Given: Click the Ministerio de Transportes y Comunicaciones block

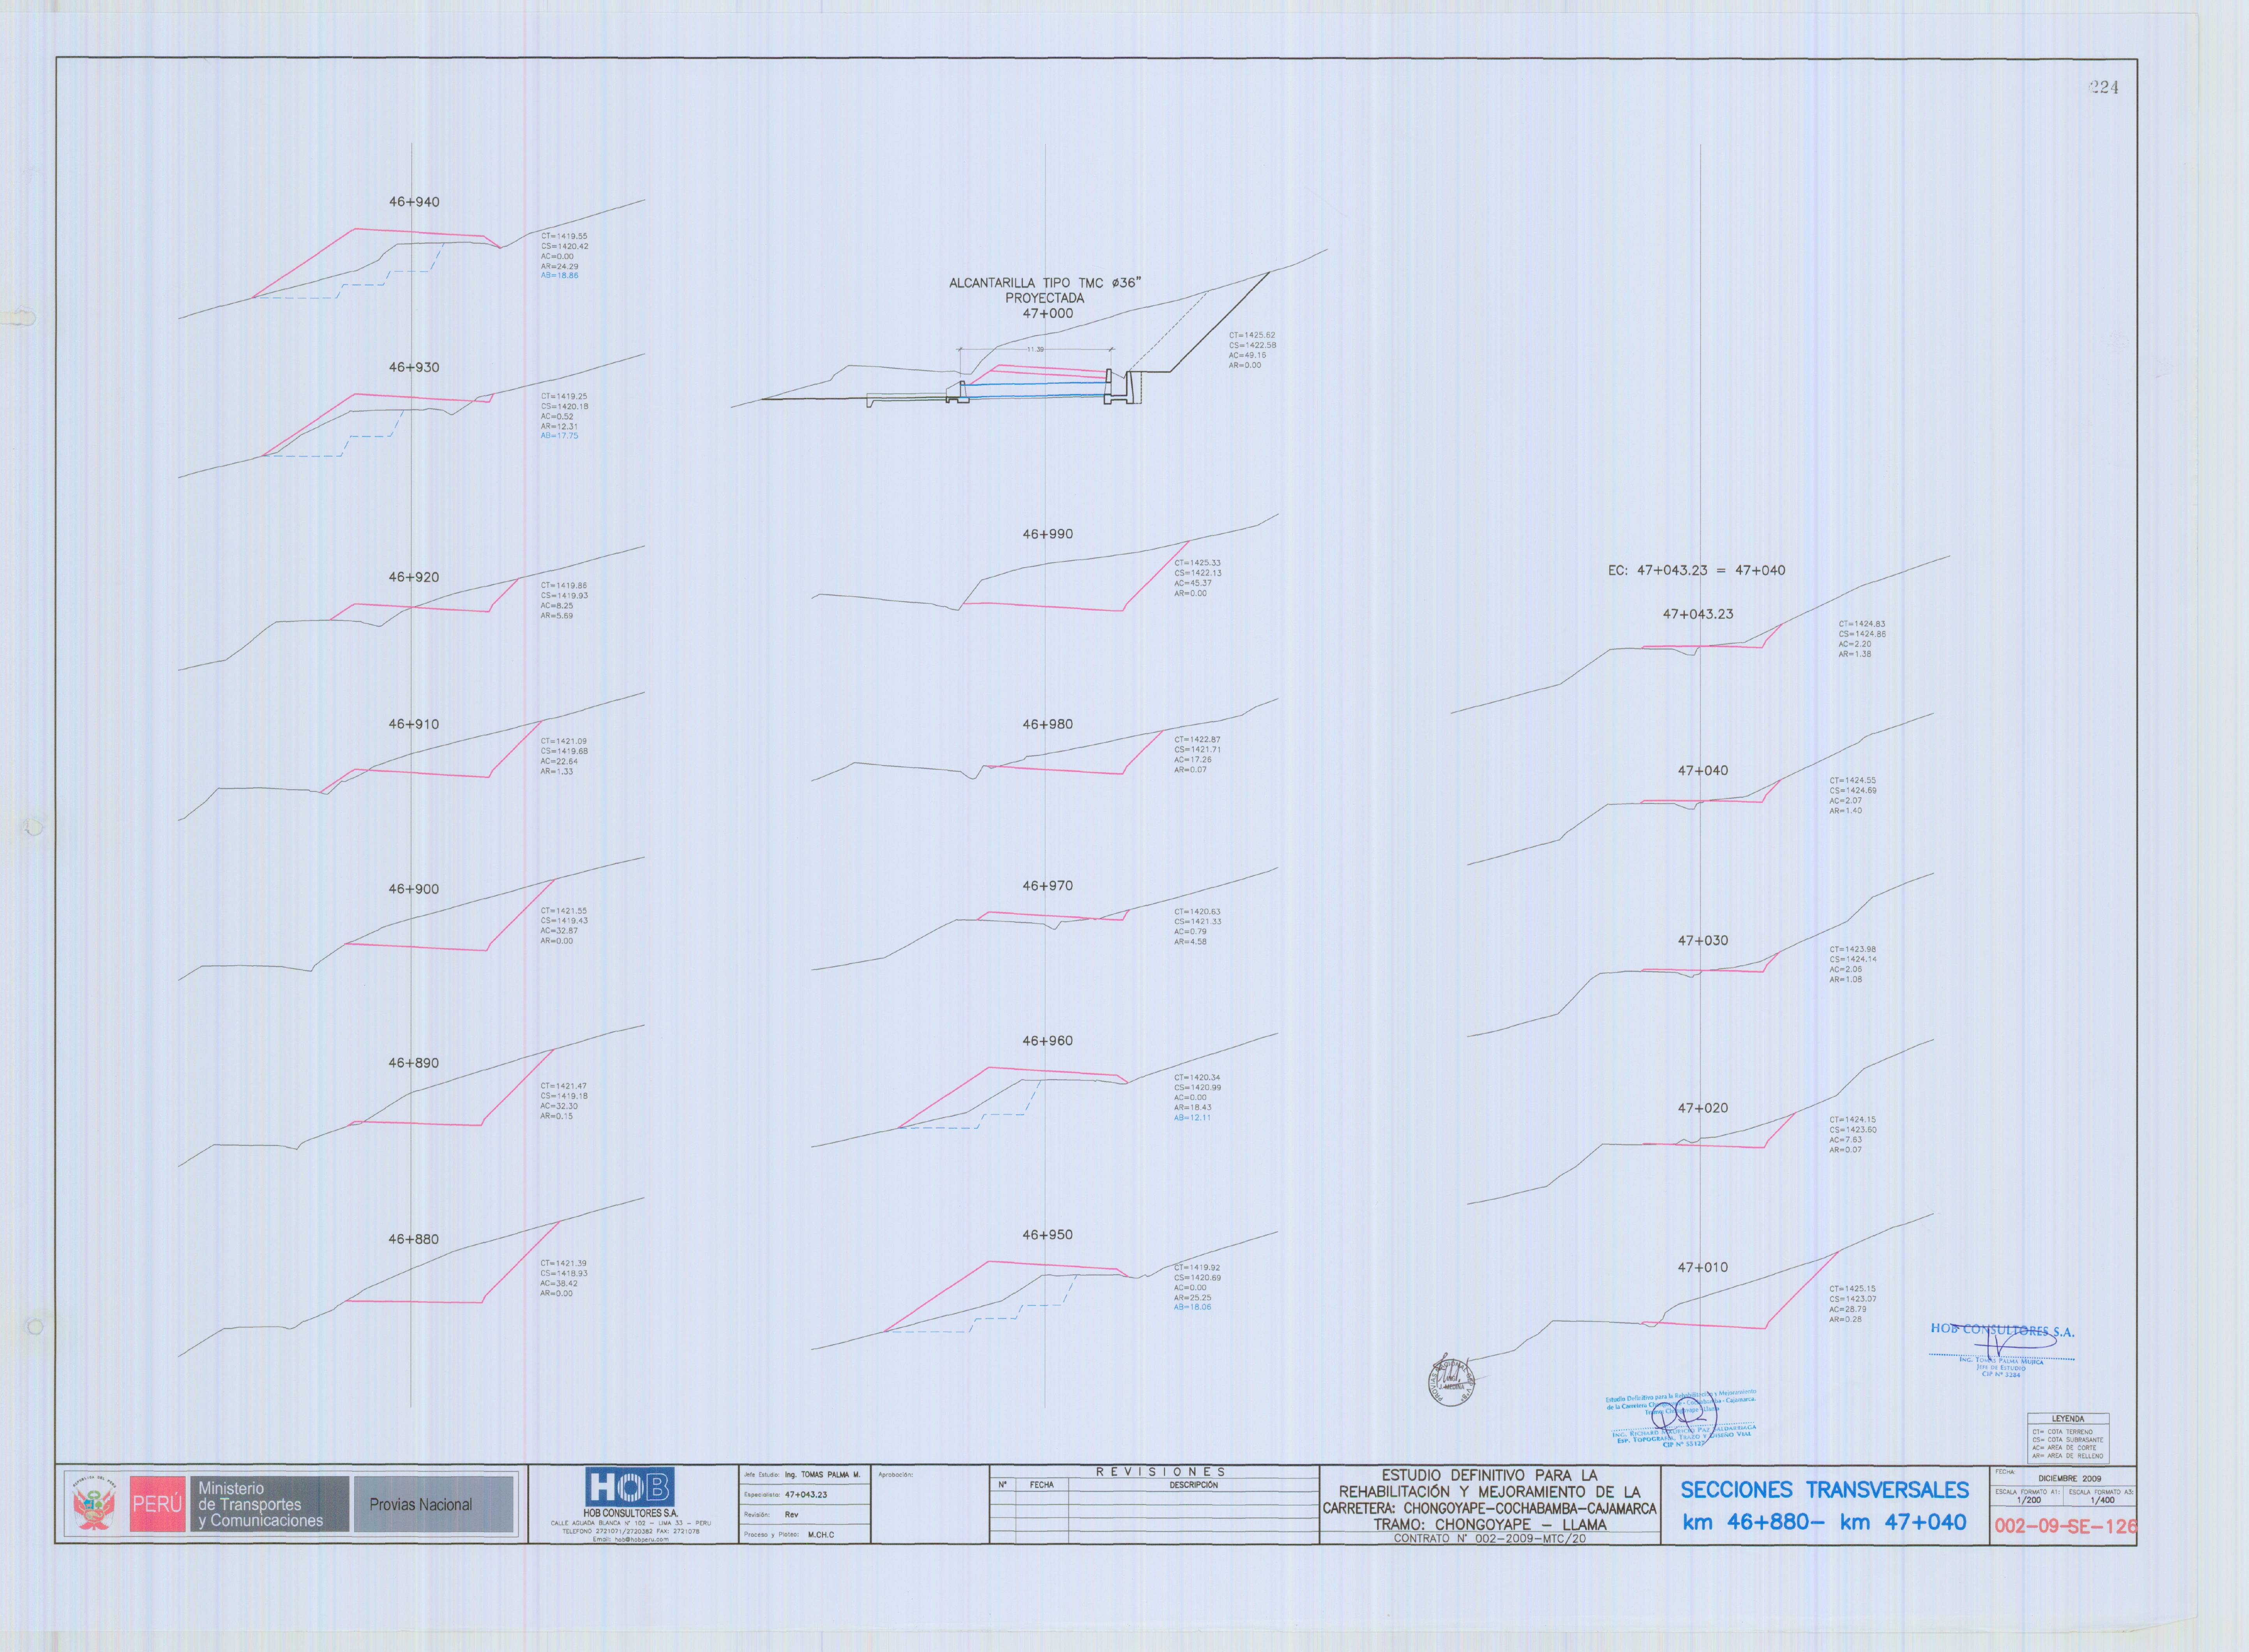Looking at the screenshot, I should point(270,1504).
